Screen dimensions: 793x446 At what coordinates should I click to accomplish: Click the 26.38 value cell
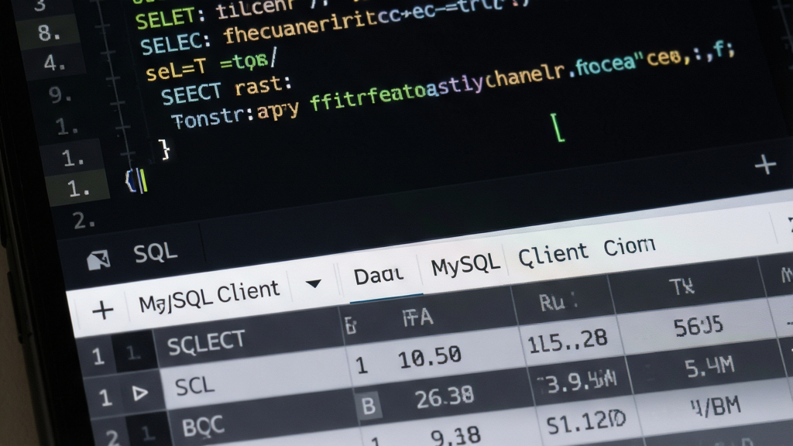coord(445,398)
